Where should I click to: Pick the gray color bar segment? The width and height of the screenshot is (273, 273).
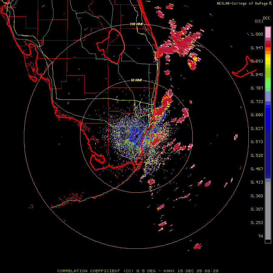[268, 211]
